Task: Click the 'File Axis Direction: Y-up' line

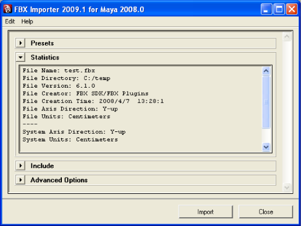Action: [70, 109]
